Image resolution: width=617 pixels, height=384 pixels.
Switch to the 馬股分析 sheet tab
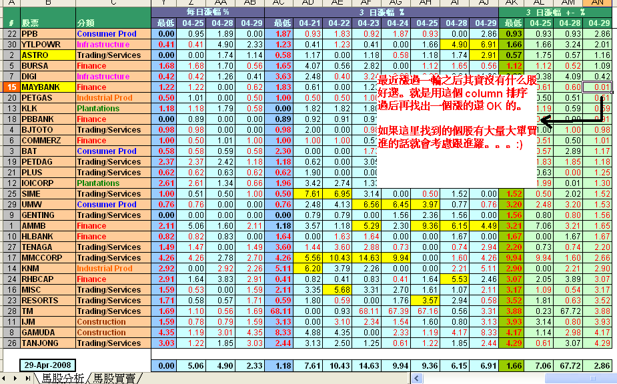(x=62, y=379)
